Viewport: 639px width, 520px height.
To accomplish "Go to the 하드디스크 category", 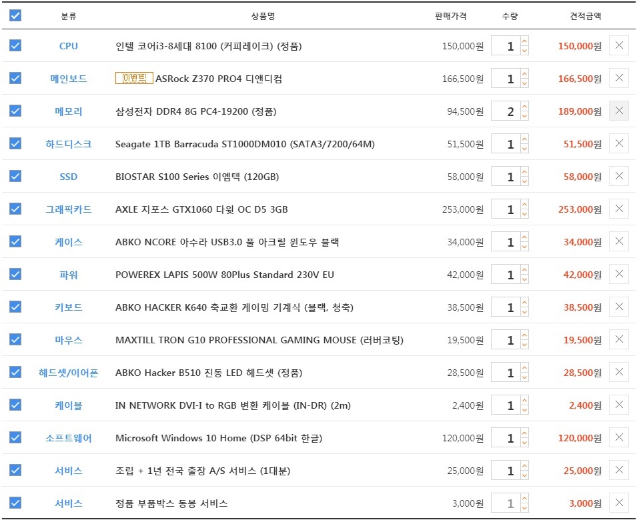I will (69, 144).
